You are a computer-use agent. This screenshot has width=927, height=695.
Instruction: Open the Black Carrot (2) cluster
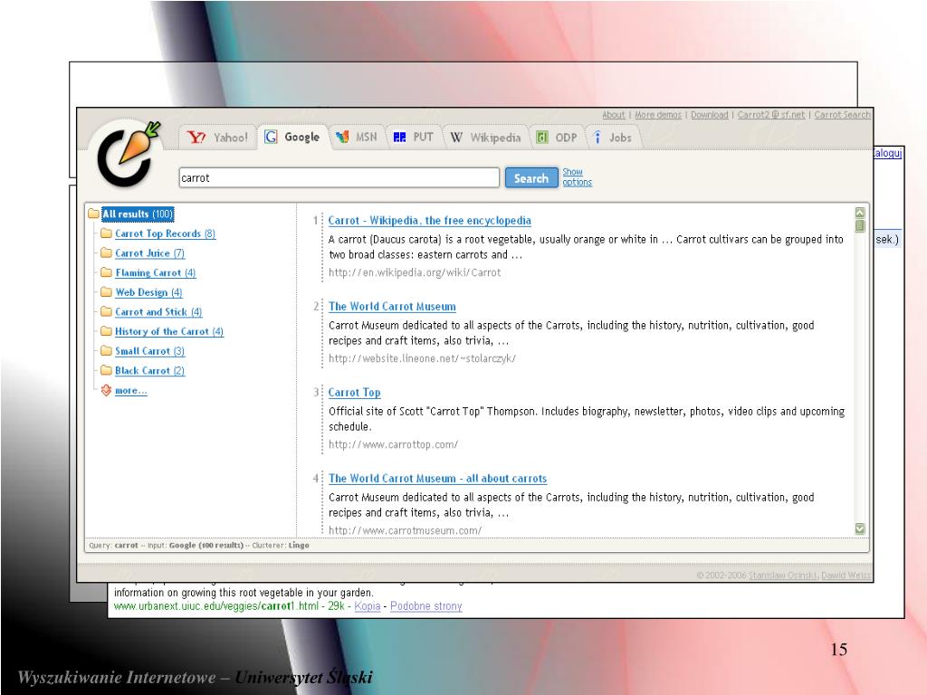tap(149, 370)
